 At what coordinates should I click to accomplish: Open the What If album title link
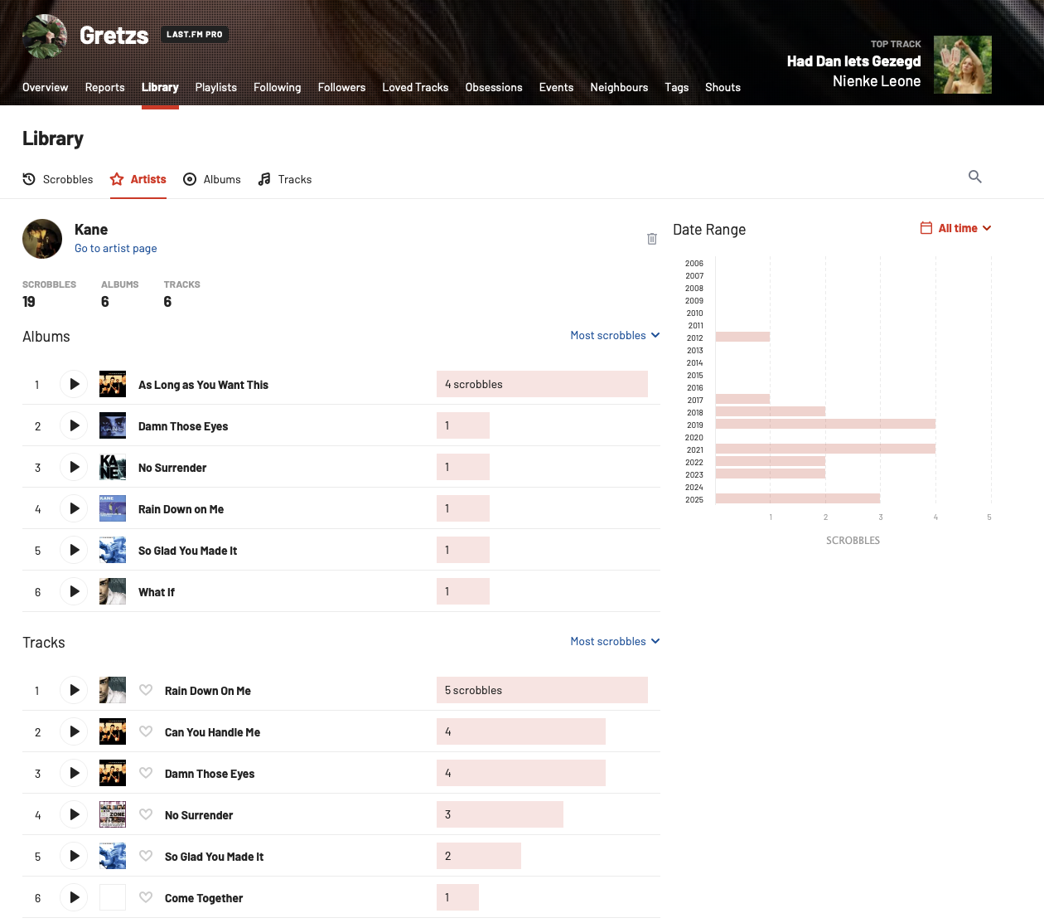click(x=157, y=592)
